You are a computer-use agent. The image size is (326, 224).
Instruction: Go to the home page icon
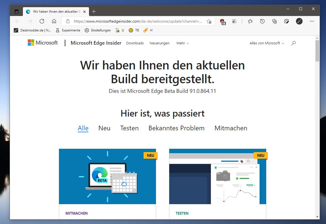tap(54, 21)
